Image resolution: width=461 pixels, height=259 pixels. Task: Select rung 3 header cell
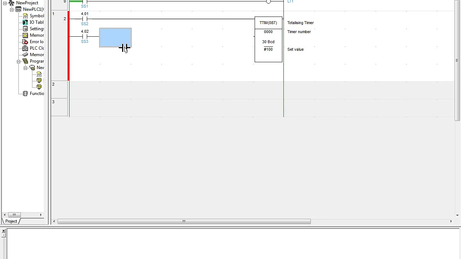click(59, 107)
